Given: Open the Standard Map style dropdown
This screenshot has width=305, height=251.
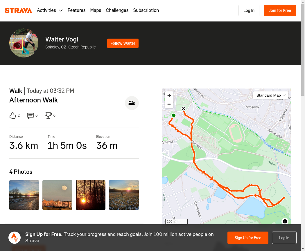Looking at the screenshot, I should [271, 95].
